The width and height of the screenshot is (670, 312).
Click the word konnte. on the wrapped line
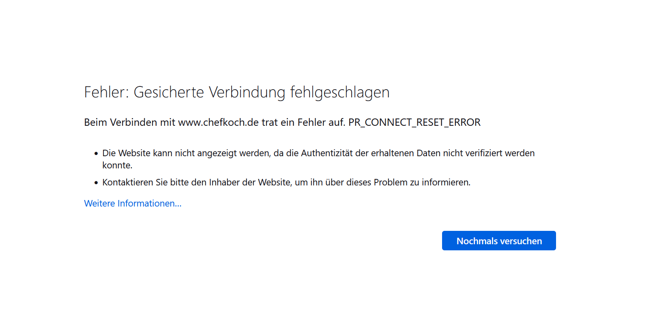click(x=117, y=166)
